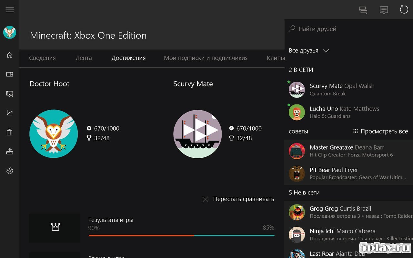This screenshot has height=258, width=413.
Task: Click the refresh circular arrow icon
Action: coord(404,10)
